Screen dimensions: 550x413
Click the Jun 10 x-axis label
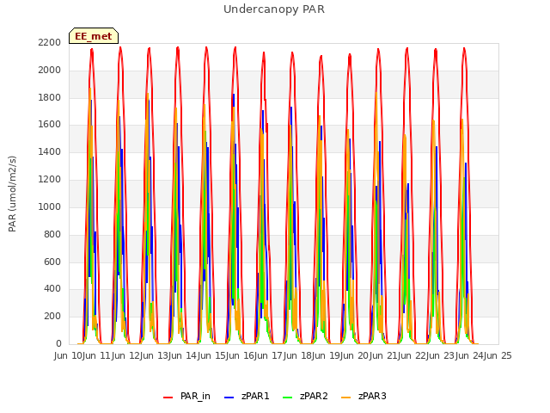click(x=69, y=356)
